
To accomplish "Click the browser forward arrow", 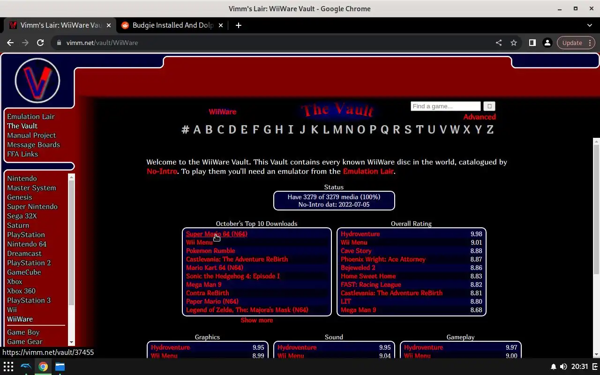I will click(25, 43).
